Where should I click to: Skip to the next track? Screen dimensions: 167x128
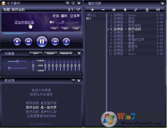coord(55,42)
